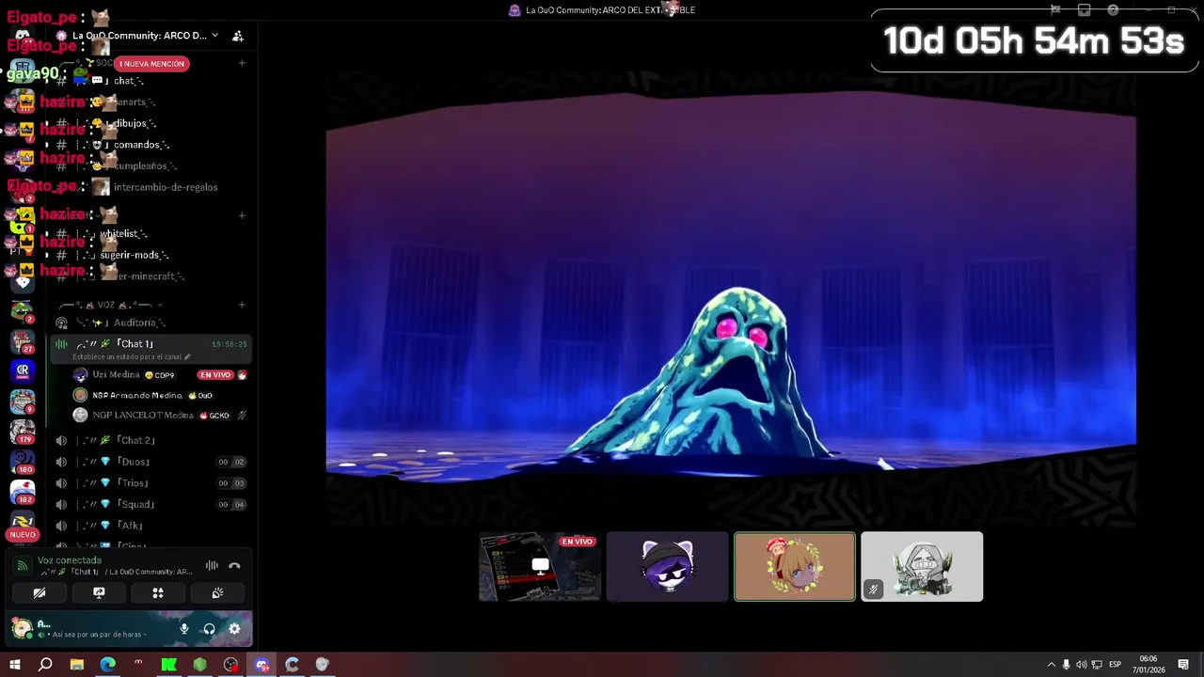Jump to the 1 NUEVA MENCIÓN badge

coord(151,64)
